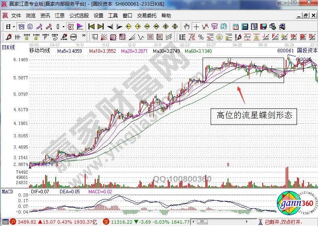Click the 移动均线 indicator label

[x=39, y=51]
